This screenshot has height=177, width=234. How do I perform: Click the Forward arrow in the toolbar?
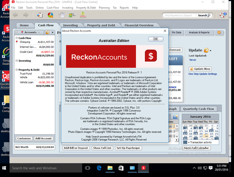click(26, 15)
